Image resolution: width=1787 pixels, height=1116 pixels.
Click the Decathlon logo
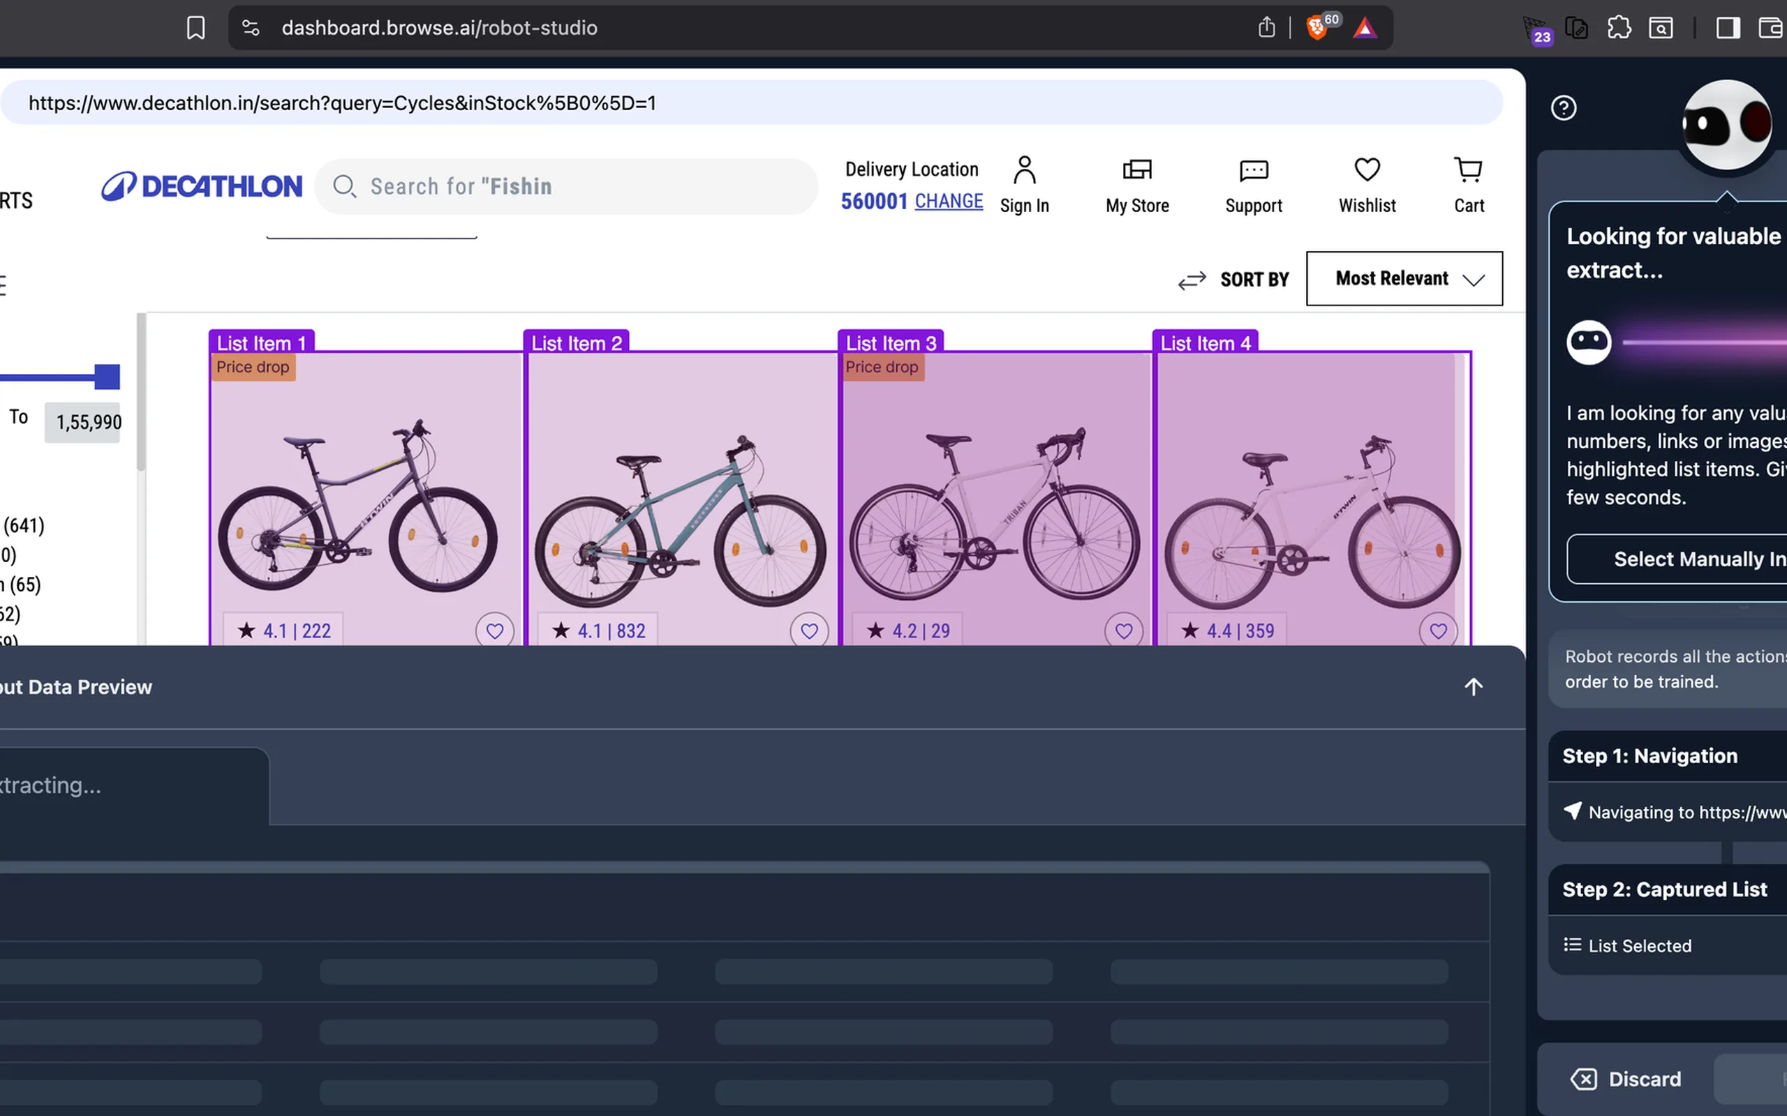202,186
